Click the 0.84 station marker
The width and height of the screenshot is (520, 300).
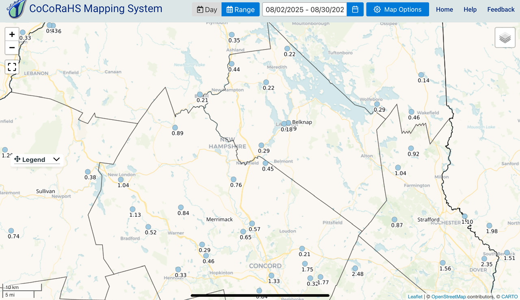click(x=181, y=207)
